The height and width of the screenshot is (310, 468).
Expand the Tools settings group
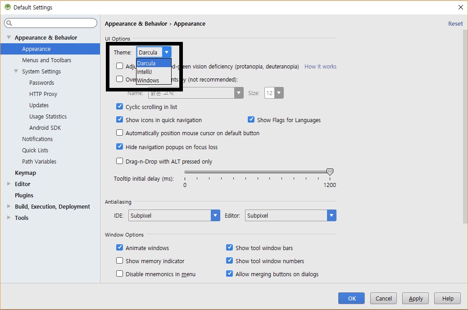pos(9,218)
